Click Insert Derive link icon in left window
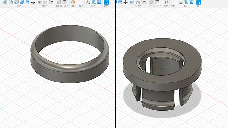The image size is (228, 128). [x=88, y=2]
